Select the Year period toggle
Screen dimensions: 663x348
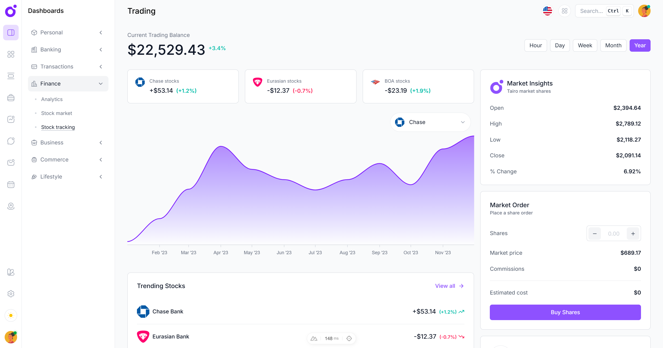click(x=640, y=45)
